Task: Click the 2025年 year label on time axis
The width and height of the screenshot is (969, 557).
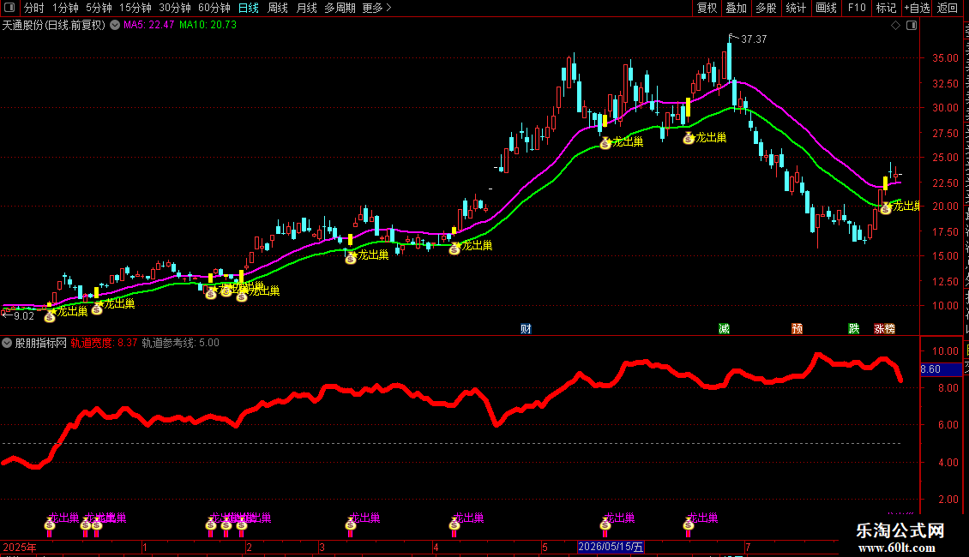Action: tap(20, 547)
